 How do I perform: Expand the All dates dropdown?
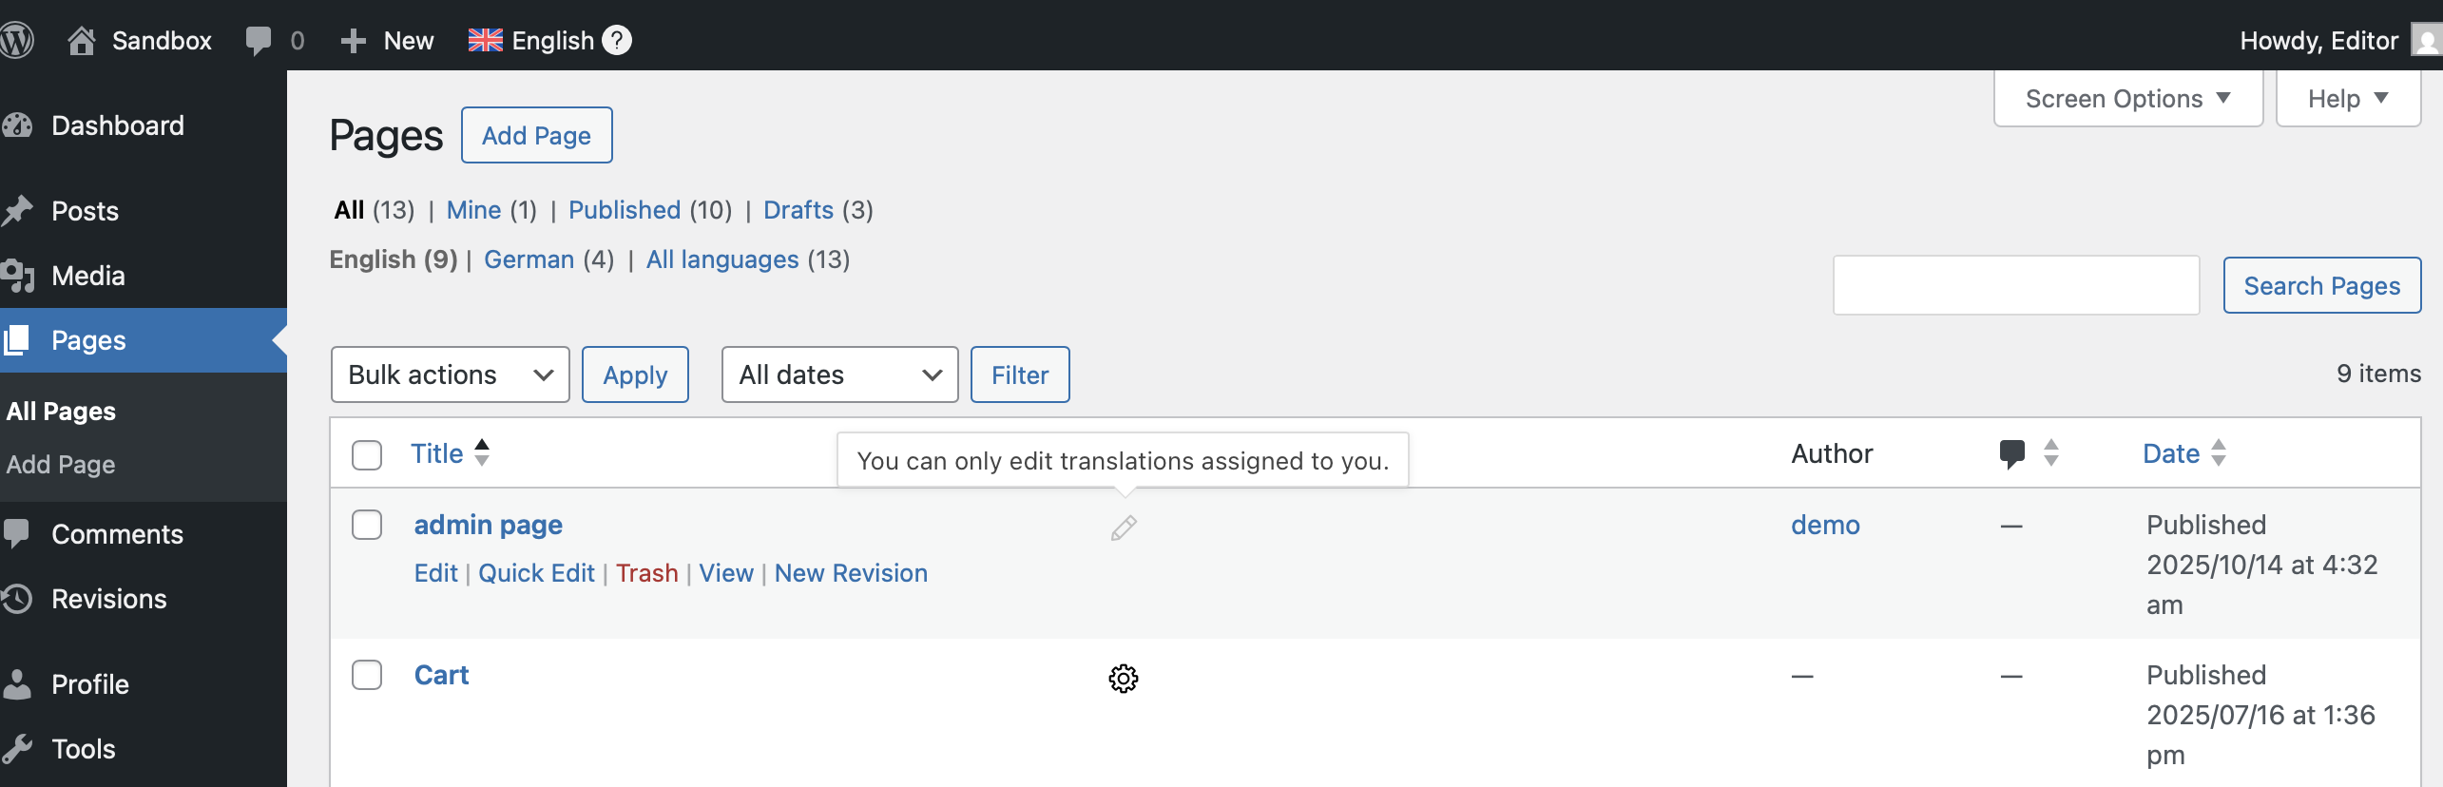(839, 374)
